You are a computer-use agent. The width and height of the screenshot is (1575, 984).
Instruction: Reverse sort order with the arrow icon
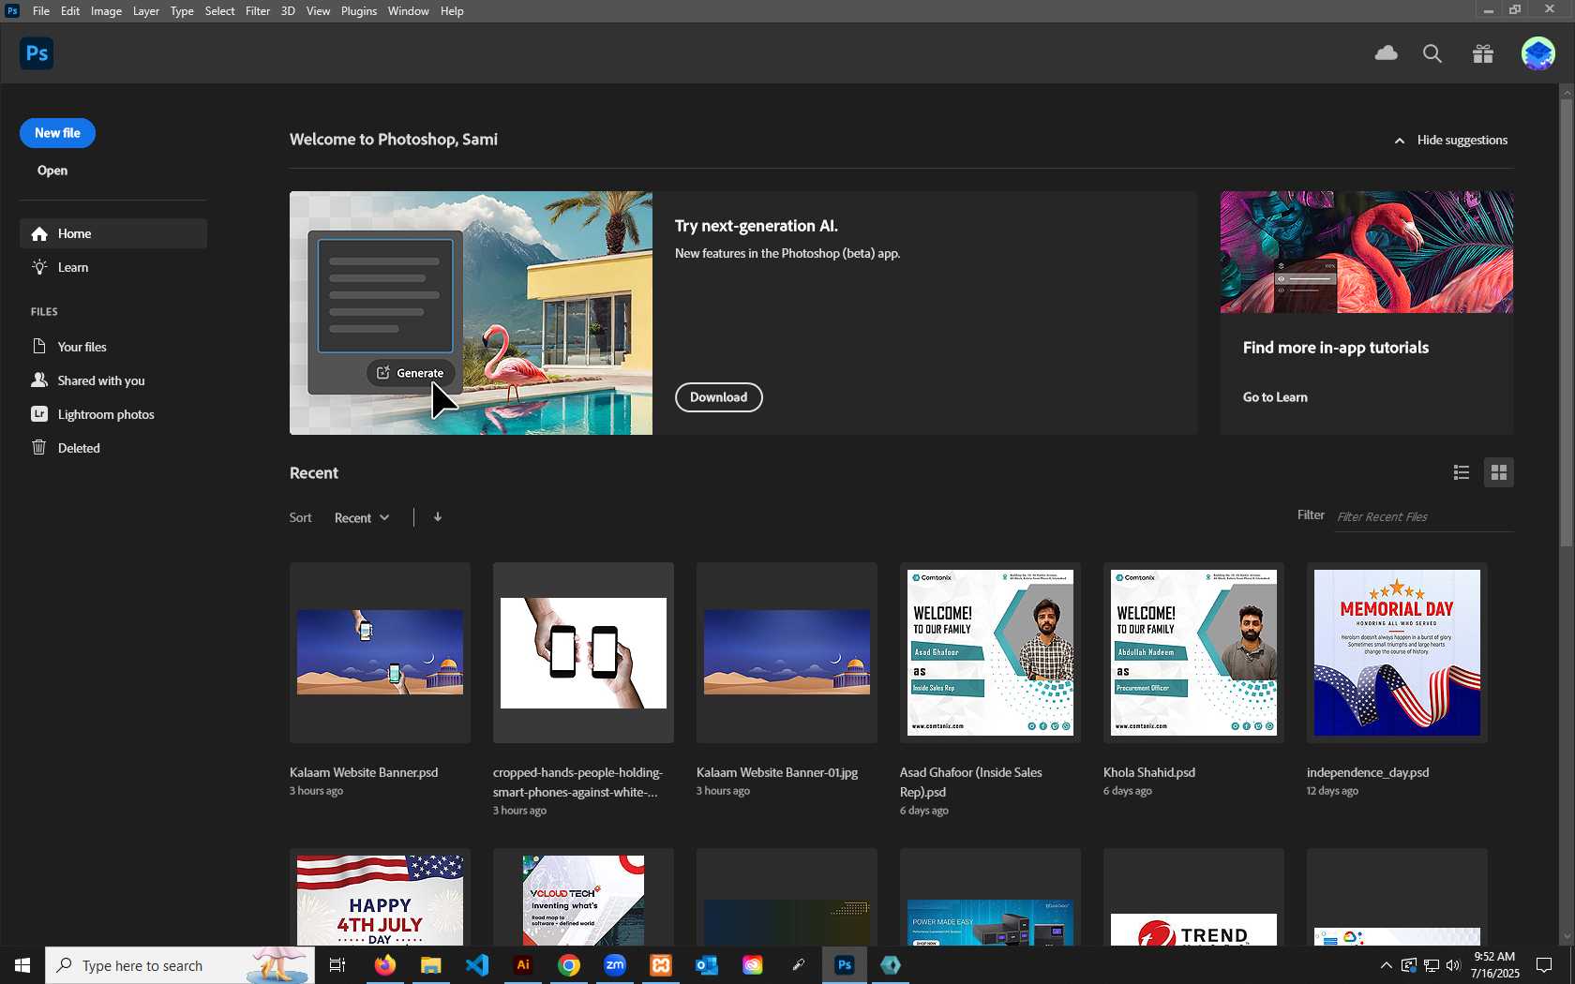click(437, 517)
